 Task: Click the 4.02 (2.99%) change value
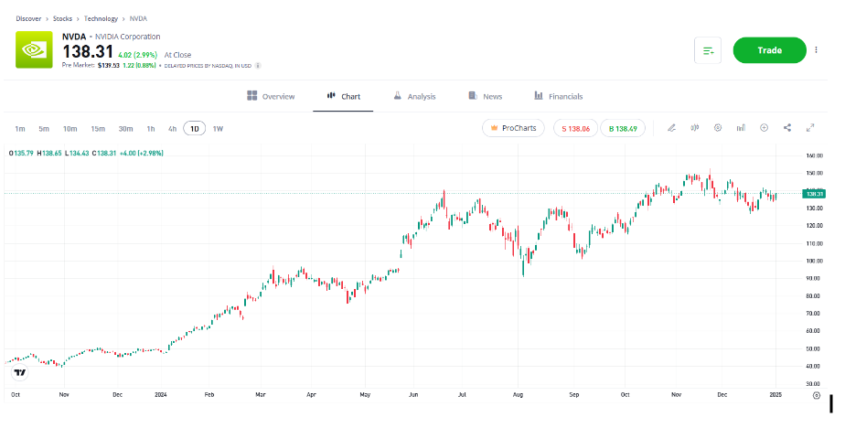click(138, 55)
